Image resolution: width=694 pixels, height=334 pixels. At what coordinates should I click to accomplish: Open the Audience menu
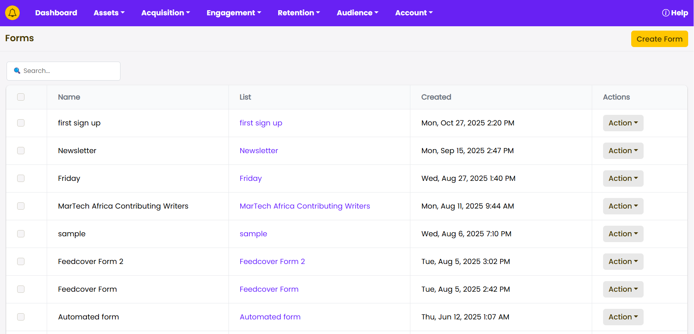coord(357,13)
